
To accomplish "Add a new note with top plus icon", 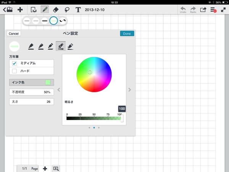I will tap(20, 10).
